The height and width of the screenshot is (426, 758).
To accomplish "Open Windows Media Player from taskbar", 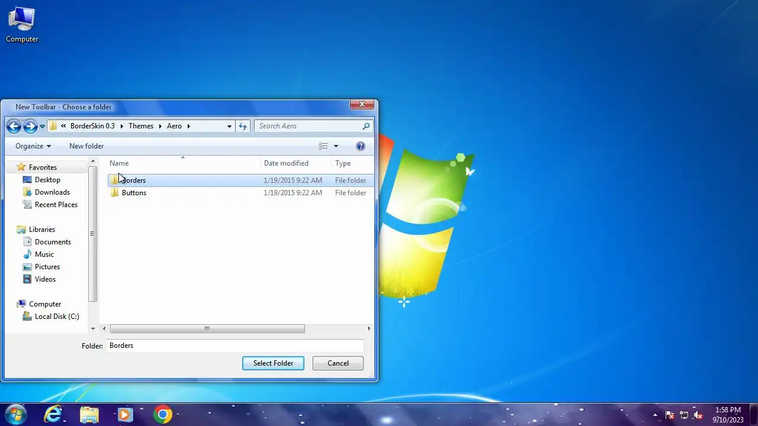I will point(126,414).
